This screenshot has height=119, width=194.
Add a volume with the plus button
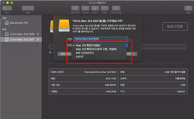pos(25,8)
